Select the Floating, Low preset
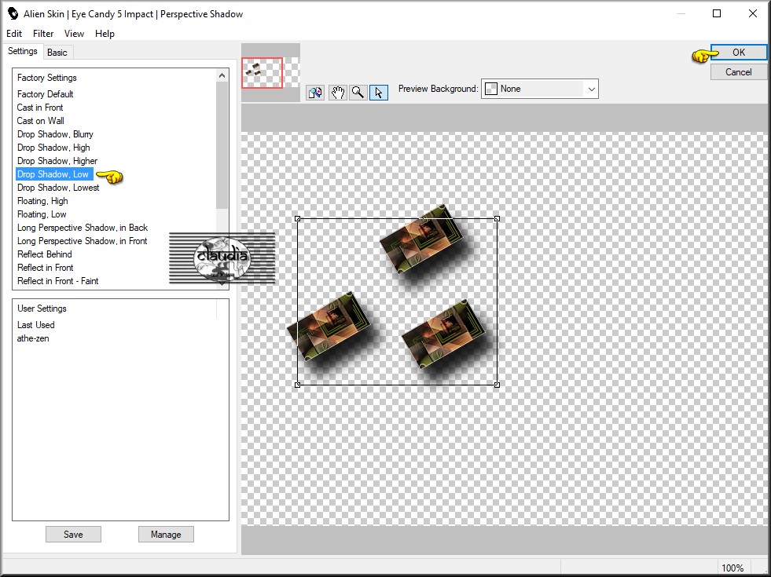This screenshot has width=771, height=577. click(x=42, y=214)
